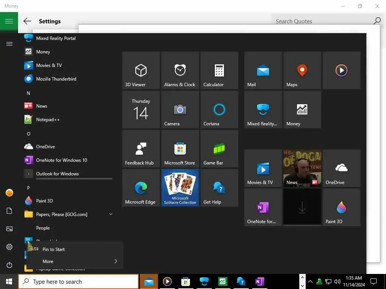Open the Feedback Hub tile
The image size is (386, 289).
(141, 149)
